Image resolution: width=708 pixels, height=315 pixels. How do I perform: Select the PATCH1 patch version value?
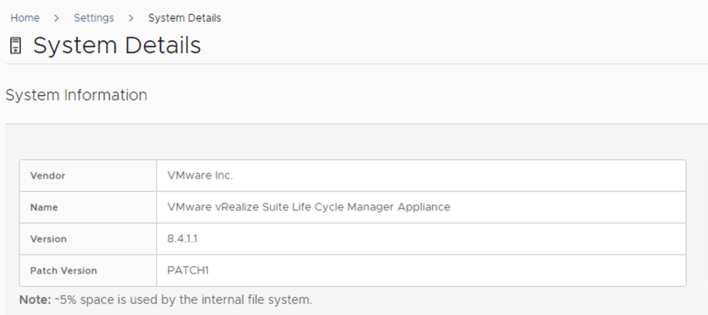point(188,271)
